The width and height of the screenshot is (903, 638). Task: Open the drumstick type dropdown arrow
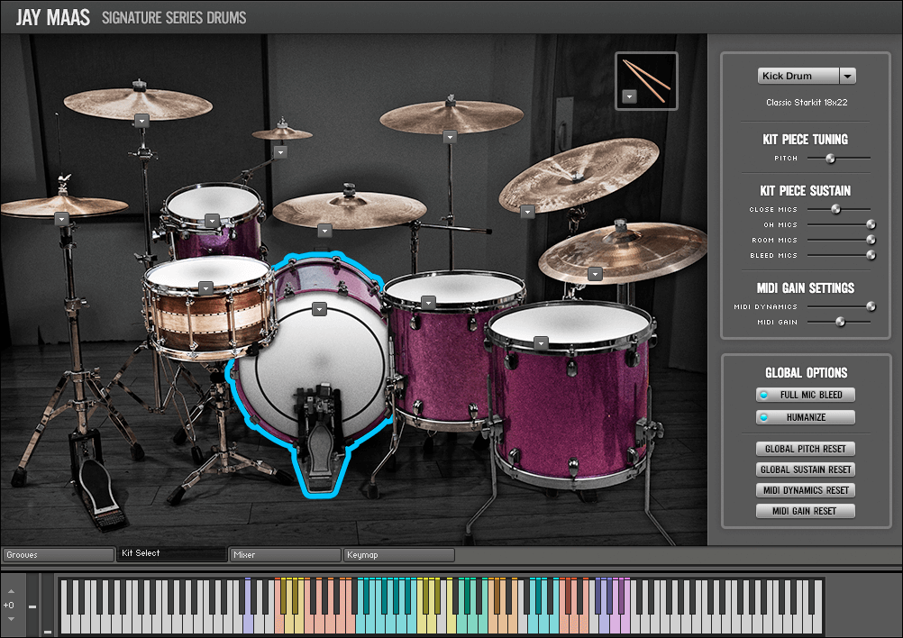click(629, 96)
